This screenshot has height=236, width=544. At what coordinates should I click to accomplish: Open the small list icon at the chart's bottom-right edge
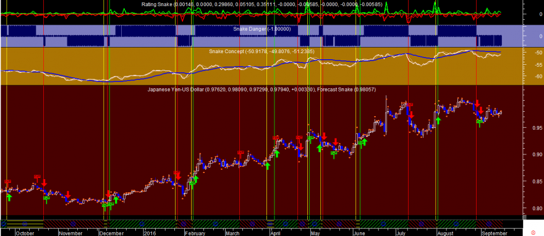[525, 217]
